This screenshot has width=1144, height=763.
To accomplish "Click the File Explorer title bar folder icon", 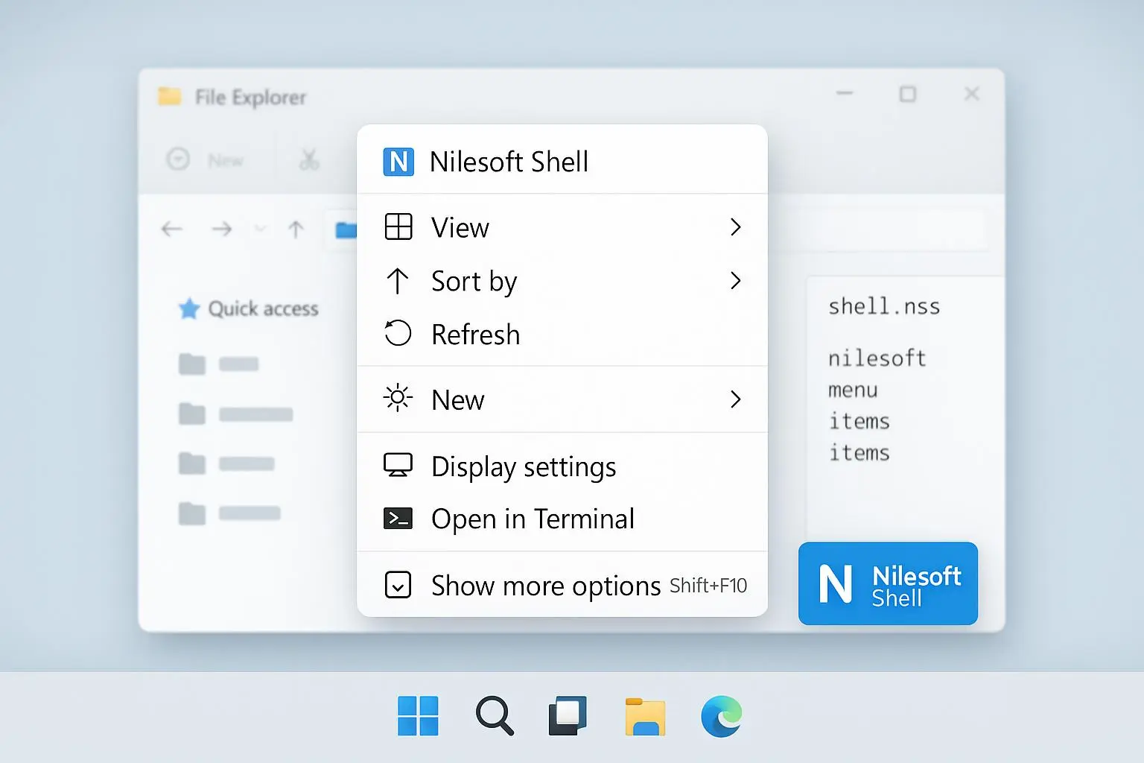I will pyautogui.click(x=169, y=96).
